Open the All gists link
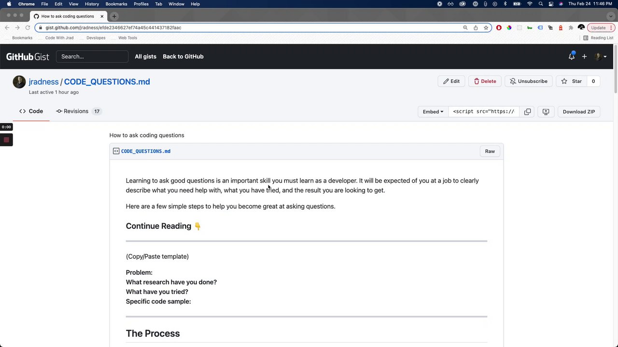Screen dimensions: 618x347 [145, 56]
